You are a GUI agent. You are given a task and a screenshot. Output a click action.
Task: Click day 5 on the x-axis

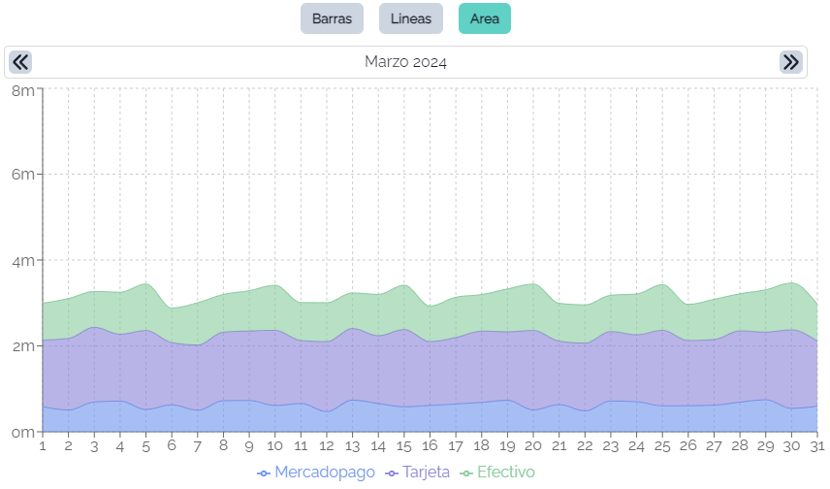pyautogui.click(x=146, y=446)
